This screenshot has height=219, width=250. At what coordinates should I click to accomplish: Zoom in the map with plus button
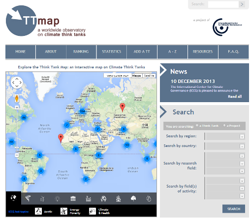click(17, 108)
